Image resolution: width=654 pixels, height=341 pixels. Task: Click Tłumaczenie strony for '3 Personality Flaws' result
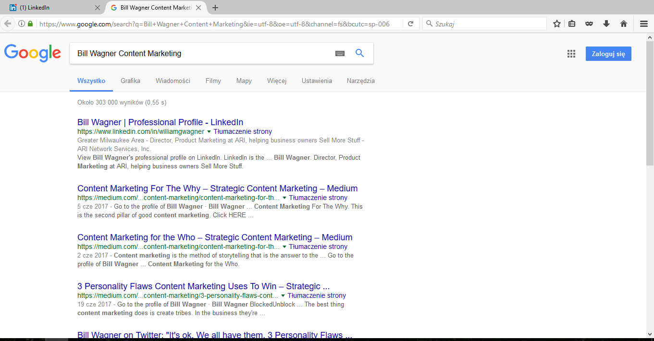pyautogui.click(x=317, y=295)
